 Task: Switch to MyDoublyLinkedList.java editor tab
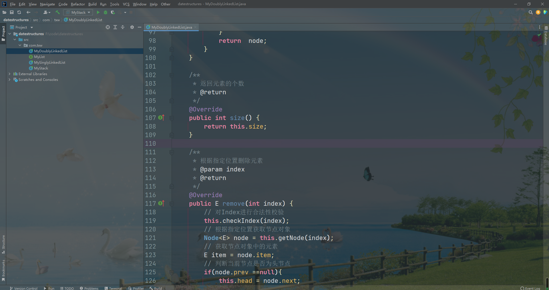[x=172, y=27]
